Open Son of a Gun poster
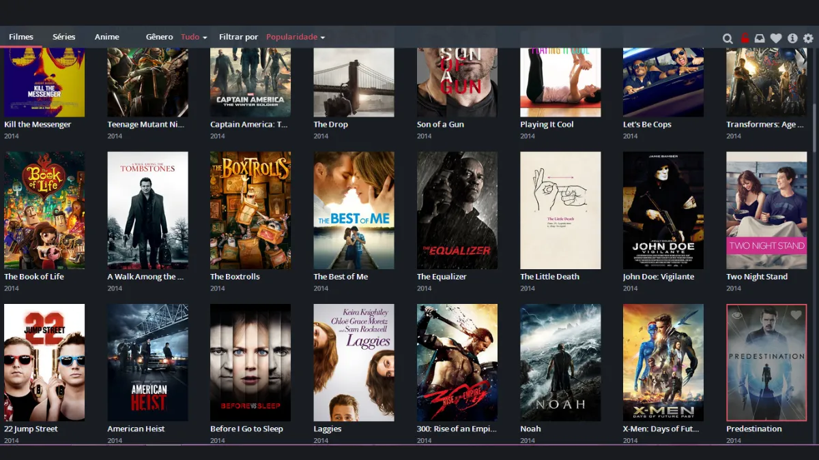This screenshot has width=819, height=460. click(x=457, y=82)
